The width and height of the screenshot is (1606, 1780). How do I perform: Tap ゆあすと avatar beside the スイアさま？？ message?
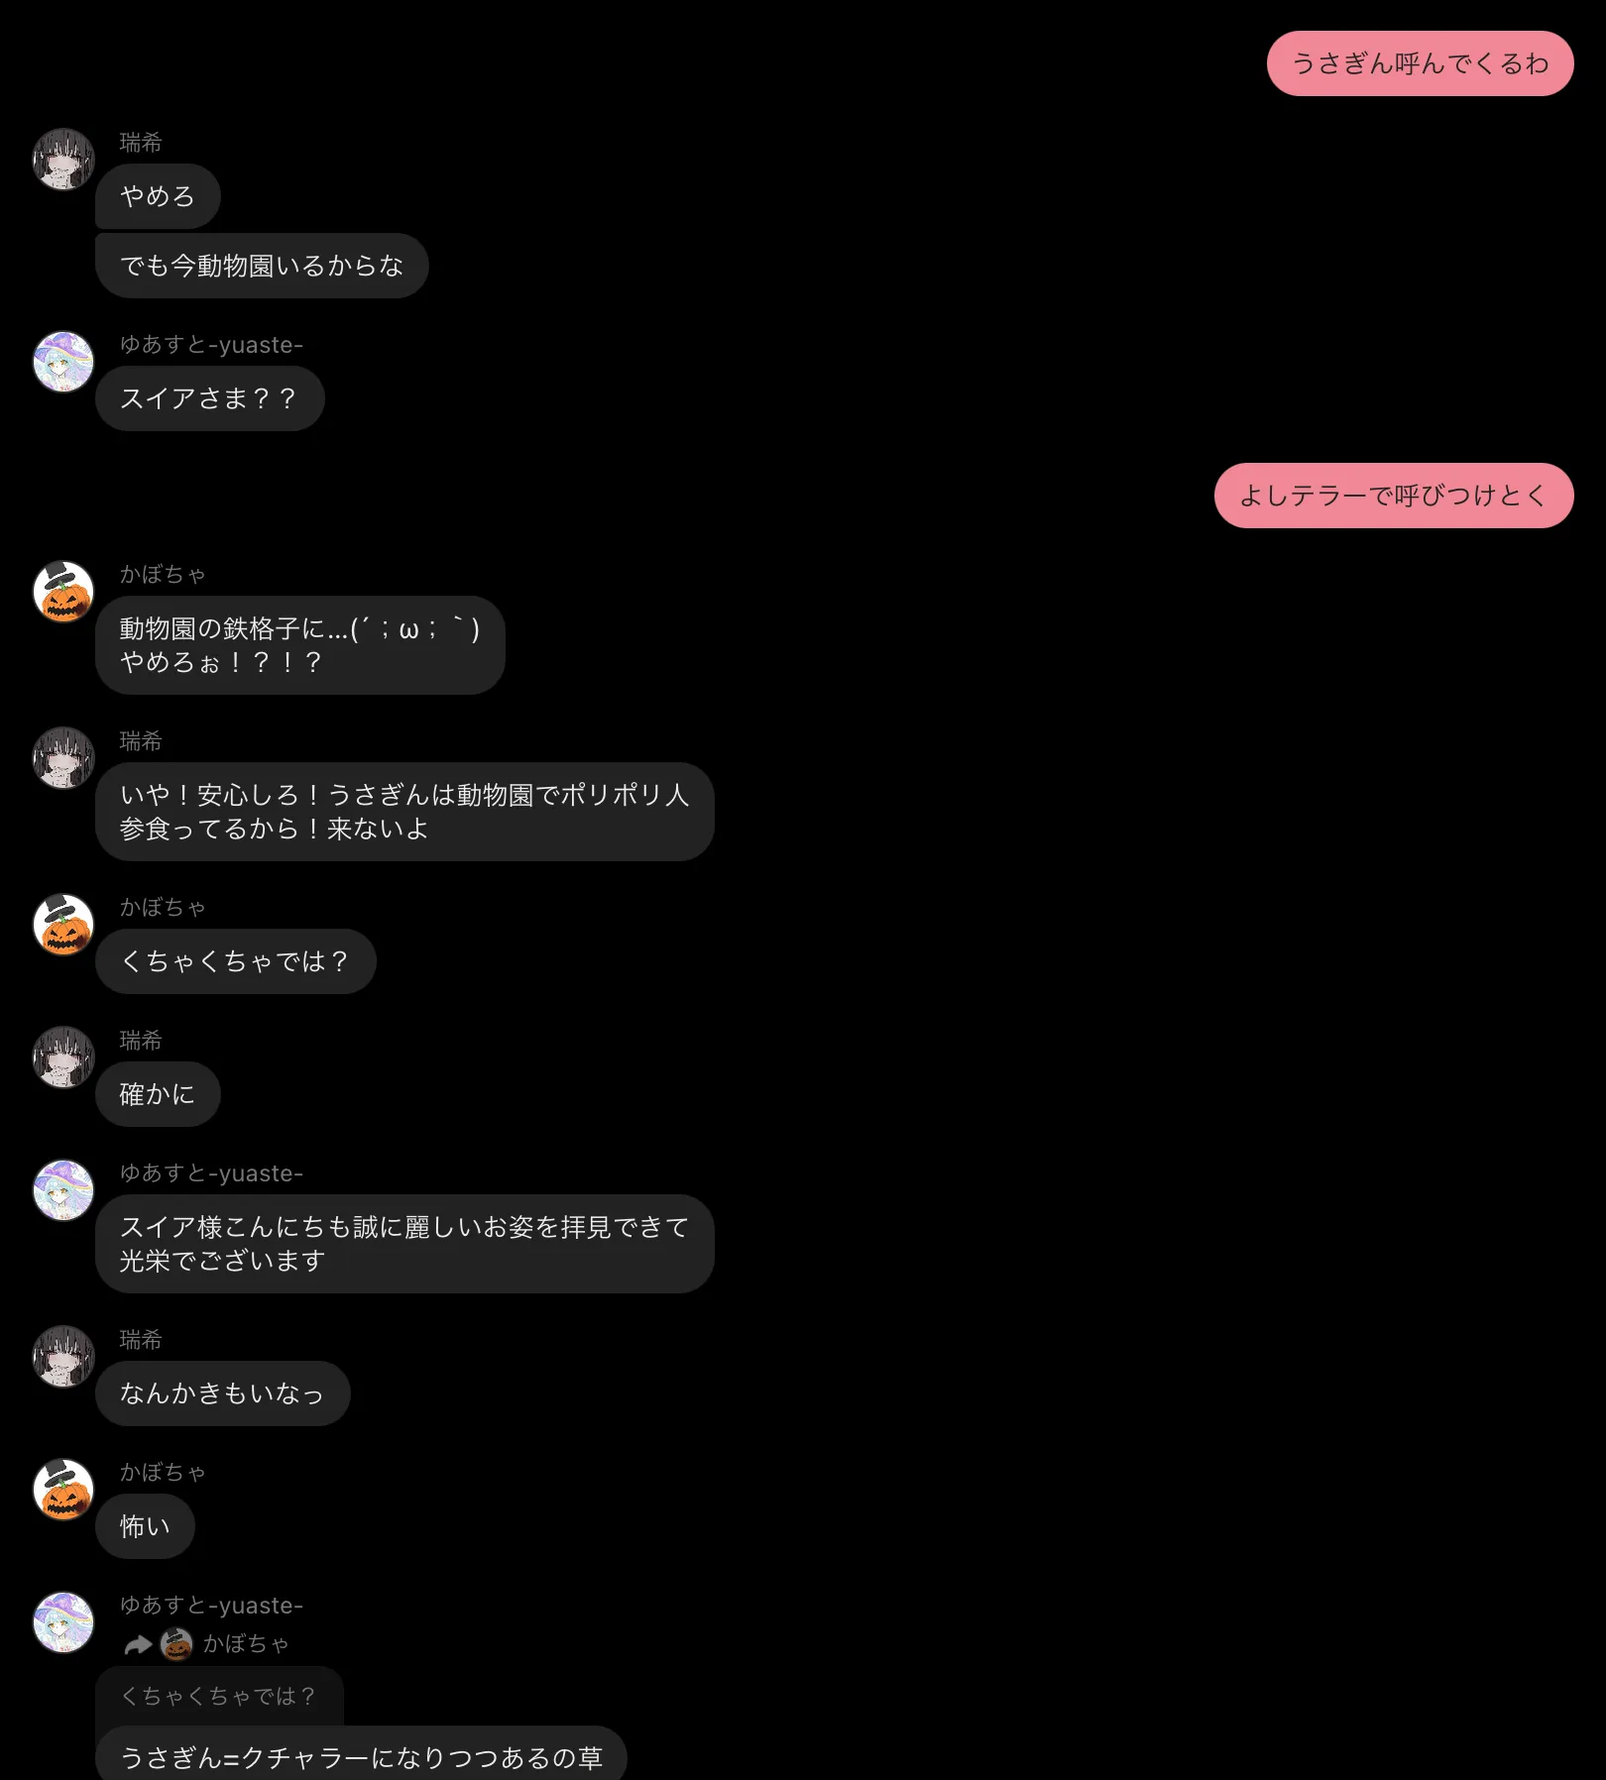[x=63, y=362]
